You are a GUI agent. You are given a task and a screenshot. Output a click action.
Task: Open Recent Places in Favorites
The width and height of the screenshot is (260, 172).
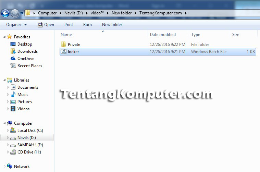30,66
